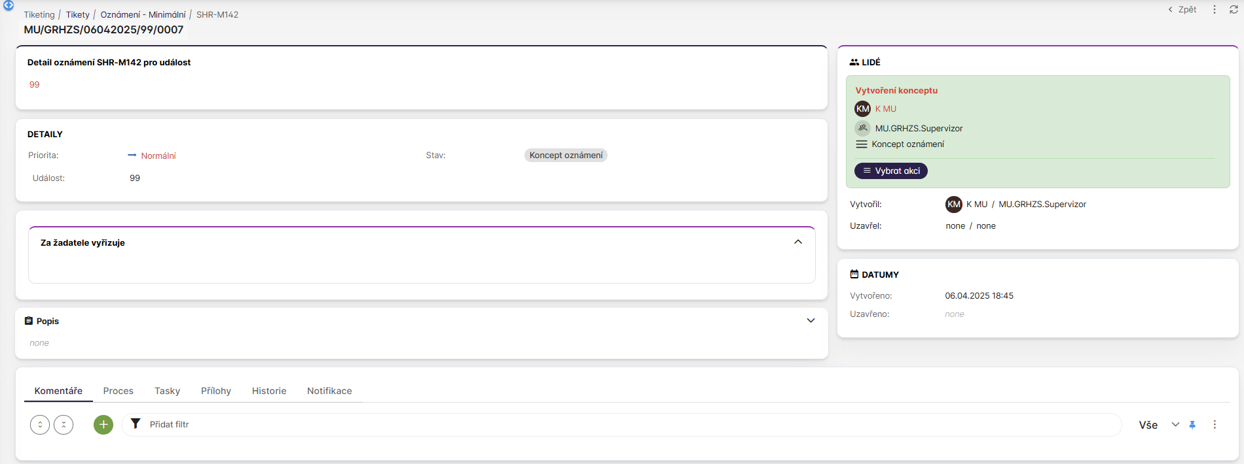Click the KM avatar next to Vytvořil
Image resolution: width=1244 pixels, height=464 pixels.
pos(953,205)
